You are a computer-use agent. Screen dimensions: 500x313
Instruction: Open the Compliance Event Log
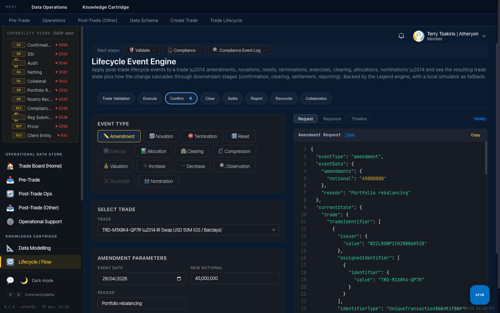[x=239, y=50]
